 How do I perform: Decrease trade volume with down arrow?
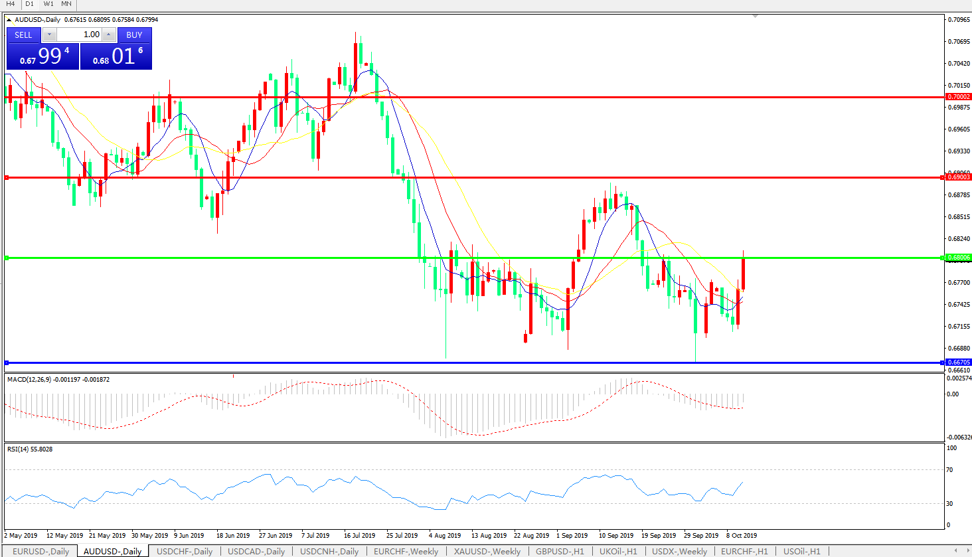[x=49, y=35]
